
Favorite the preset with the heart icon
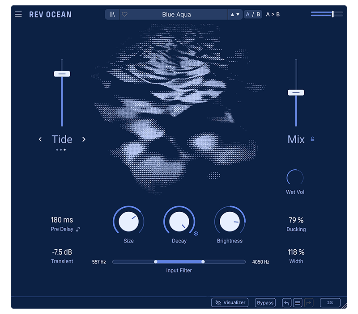[x=125, y=14]
